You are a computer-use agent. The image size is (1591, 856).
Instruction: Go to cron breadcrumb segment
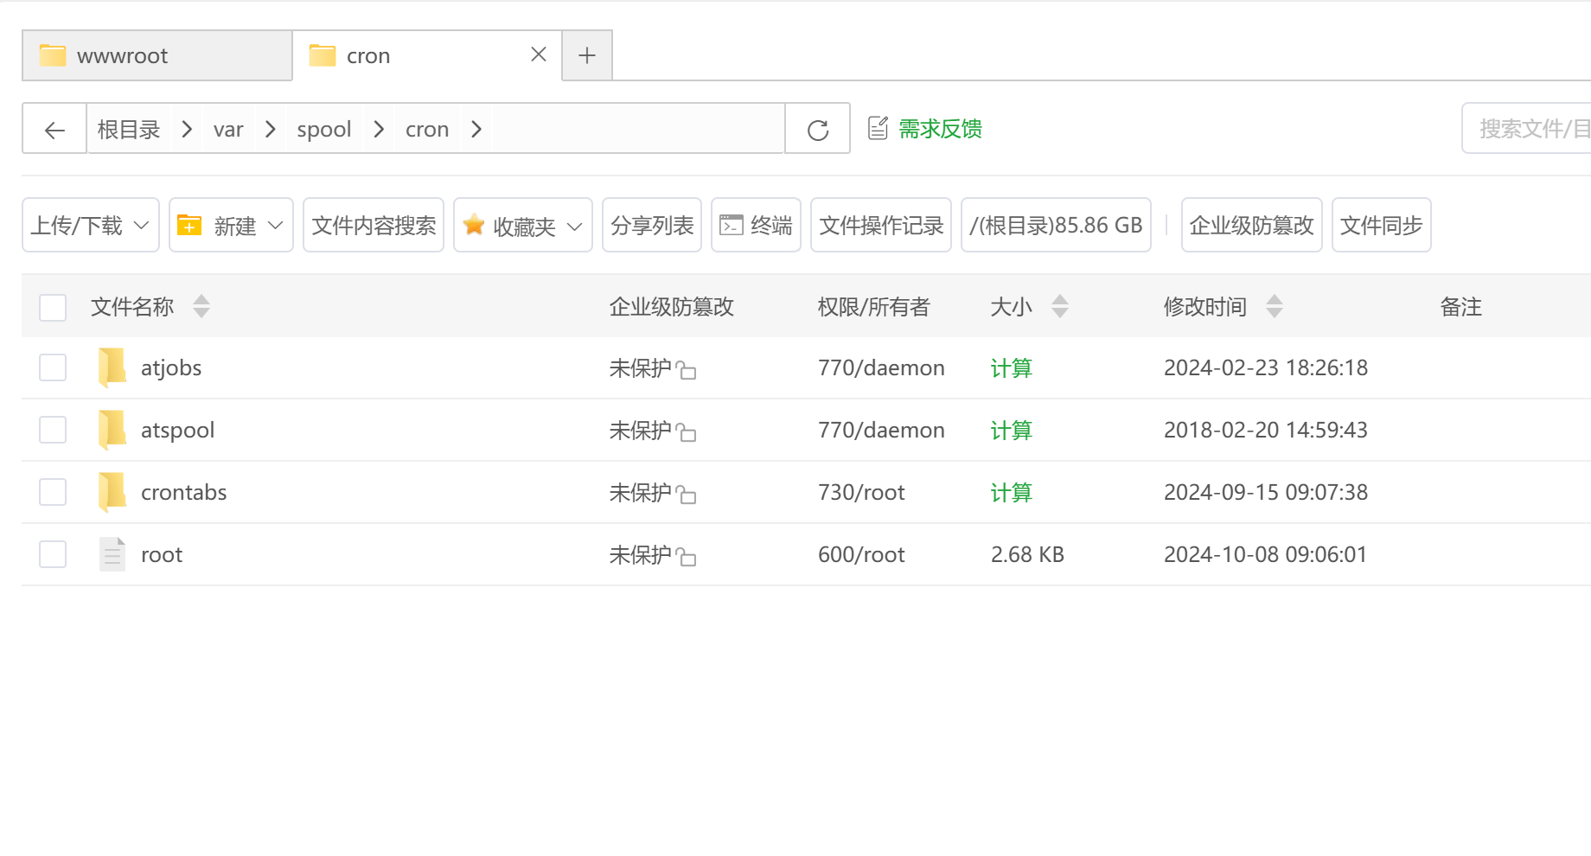click(x=427, y=130)
